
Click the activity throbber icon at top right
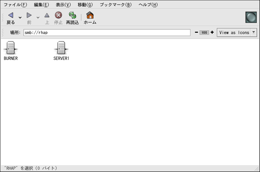[251, 17]
